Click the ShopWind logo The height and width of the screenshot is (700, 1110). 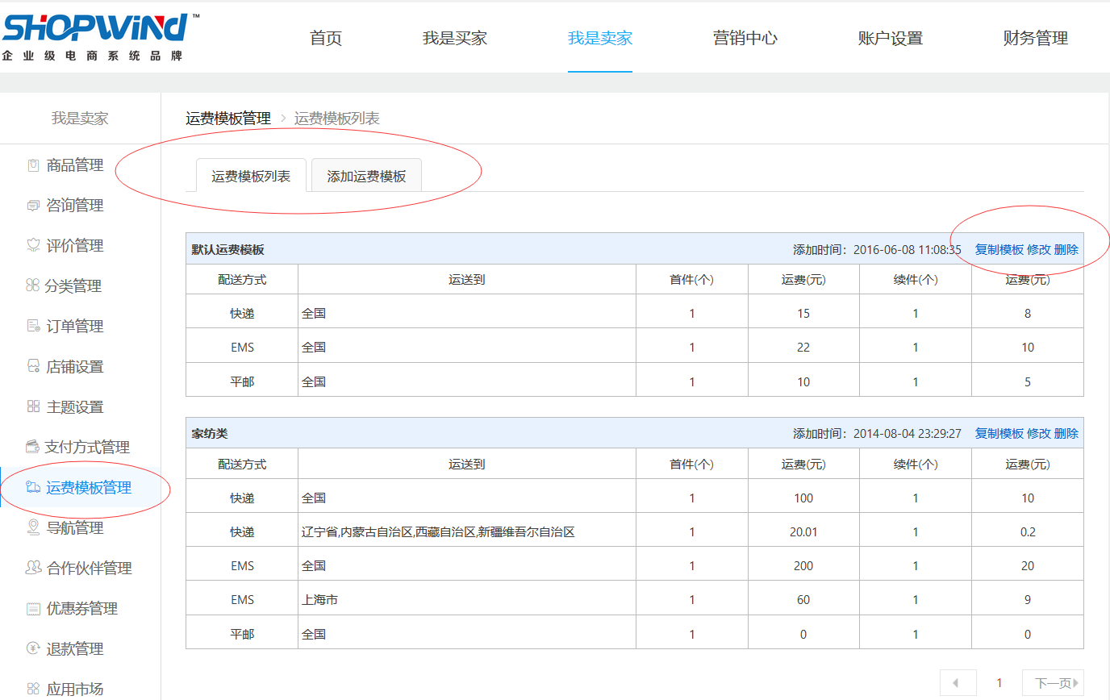pyautogui.click(x=100, y=37)
